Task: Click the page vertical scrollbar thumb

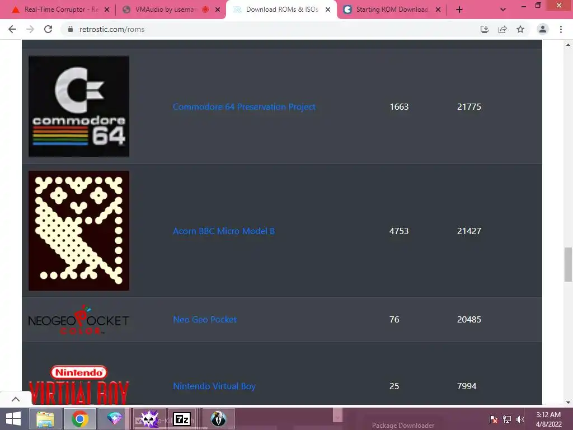Action: (x=568, y=264)
